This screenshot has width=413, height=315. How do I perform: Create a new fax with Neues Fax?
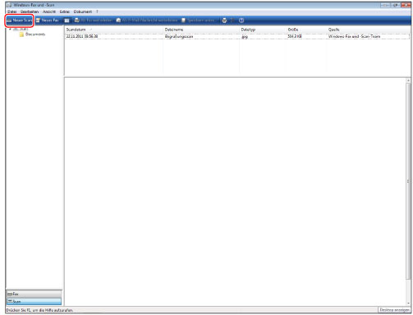[x=48, y=21]
